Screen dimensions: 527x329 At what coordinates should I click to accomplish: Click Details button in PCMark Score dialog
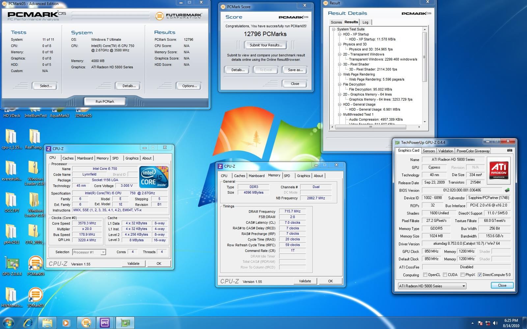pos(238,70)
